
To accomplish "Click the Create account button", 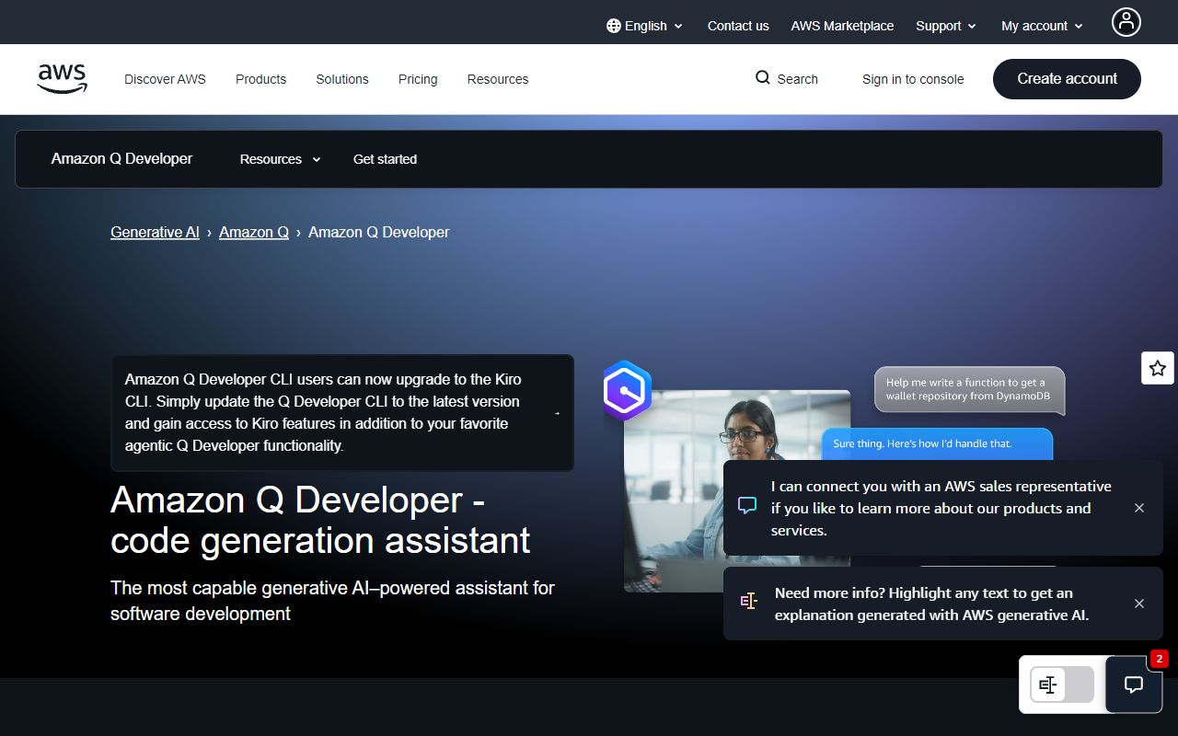I will [1067, 78].
